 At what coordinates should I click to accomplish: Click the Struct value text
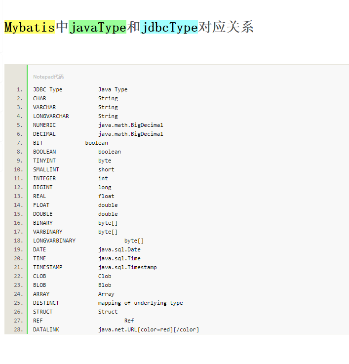[108, 312]
